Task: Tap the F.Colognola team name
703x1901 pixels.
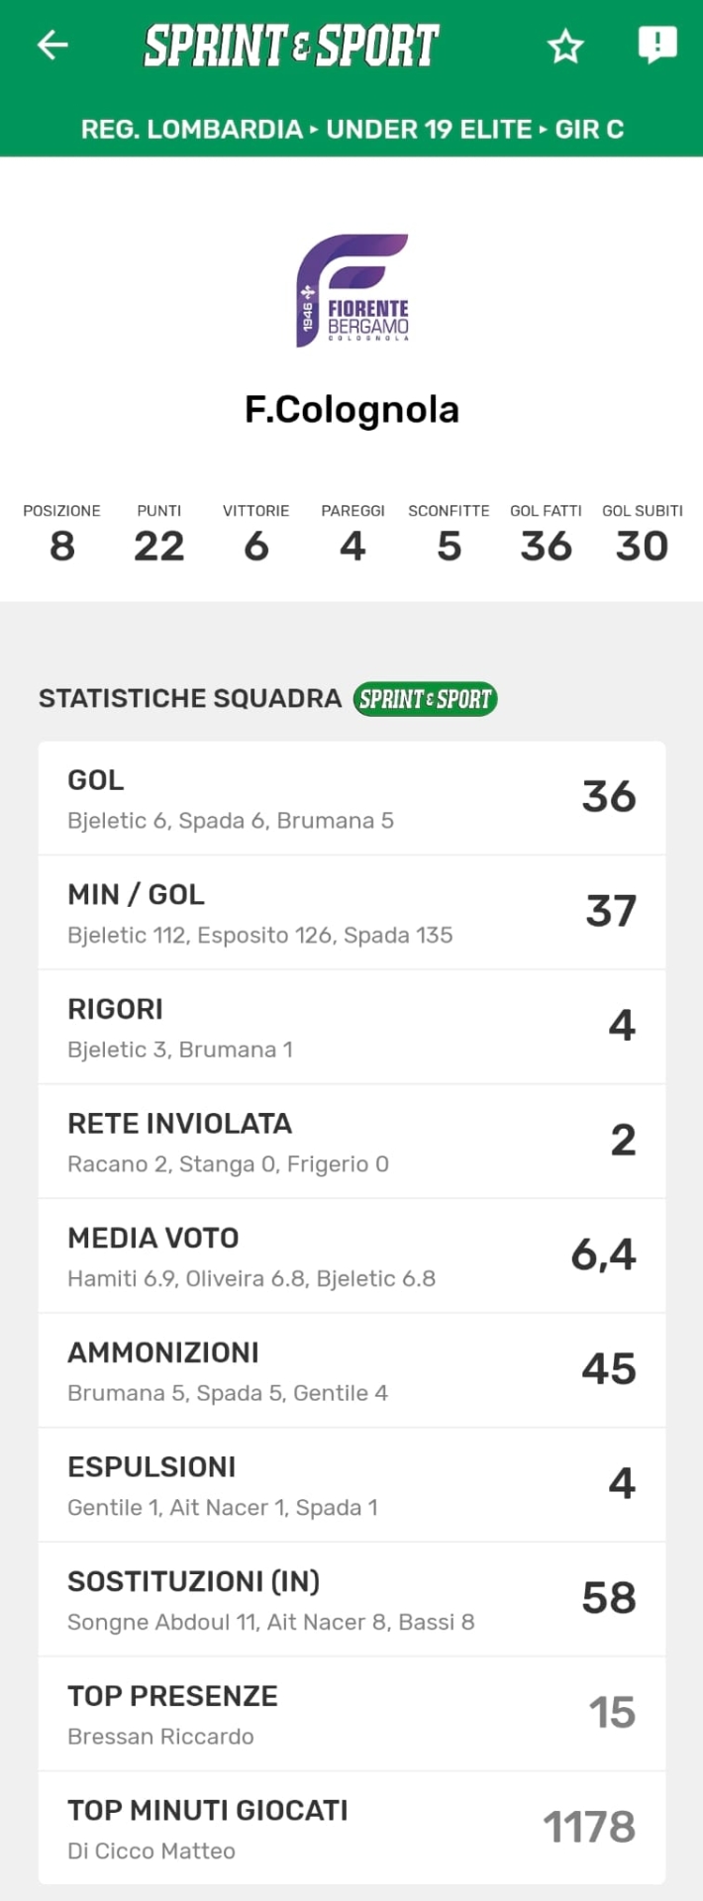Action: coord(351,409)
